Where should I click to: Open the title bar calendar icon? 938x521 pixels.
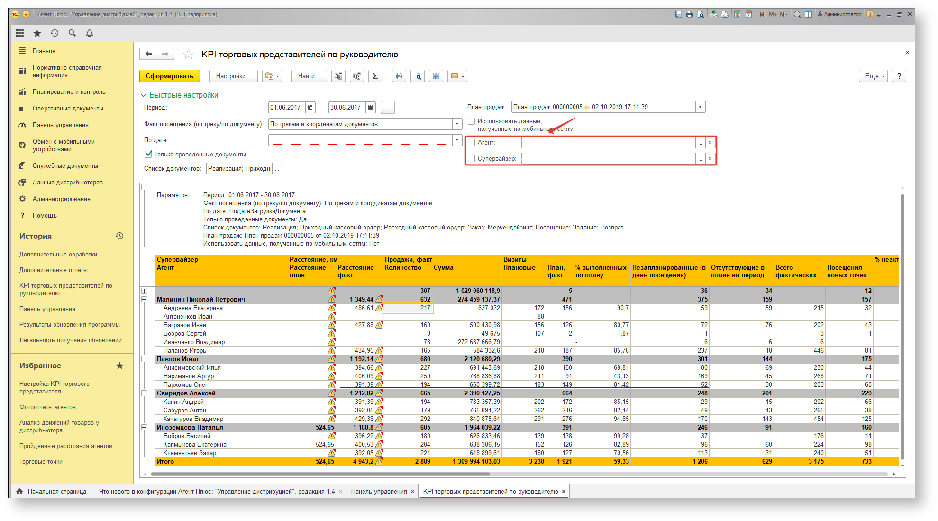[748, 14]
